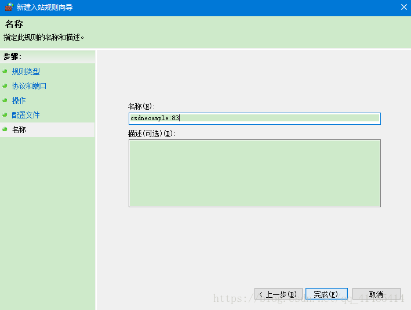The width and height of the screenshot is (411, 310).
Task: Click the 完成(F) finish button
Action: click(326, 294)
